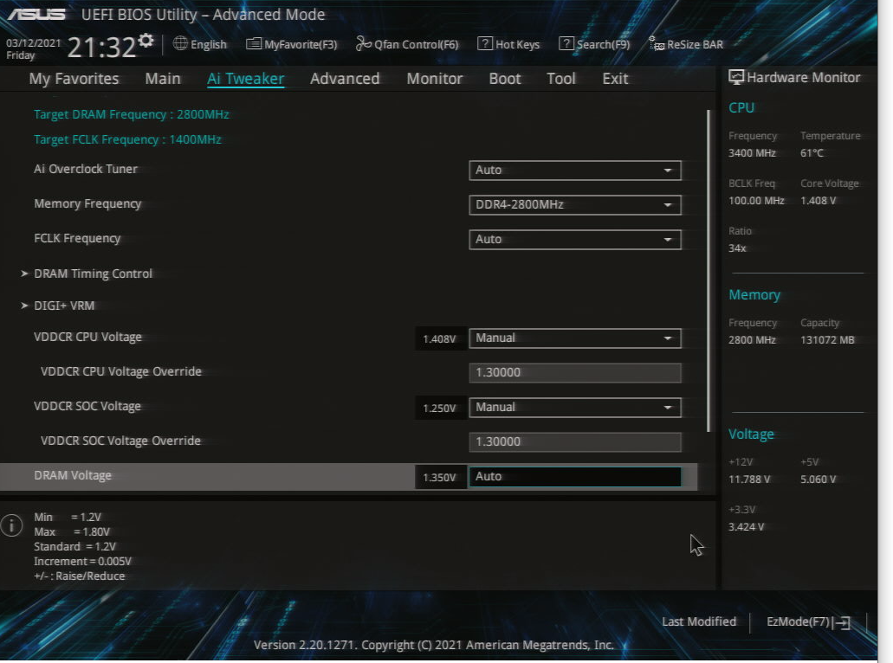Click +3.3V reading 3.424 V
Screen dimensions: 893x663
pyautogui.click(x=746, y=527)
